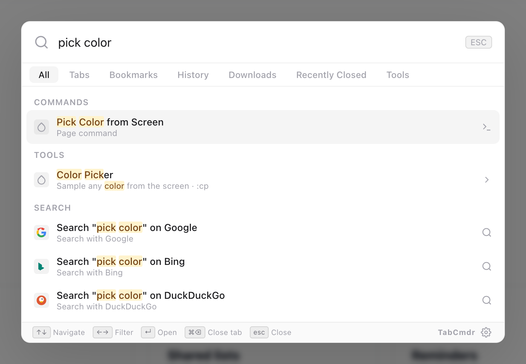Screen dimensions: 526x364
Task: Click magnifier icon on the DuckDuckGo row
Action: coord(486,300)
